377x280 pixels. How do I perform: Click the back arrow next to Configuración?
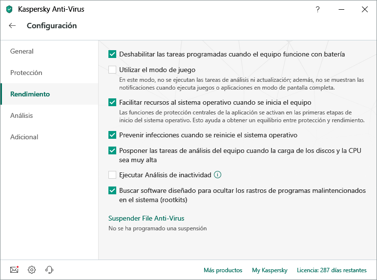tap(12, 26)
